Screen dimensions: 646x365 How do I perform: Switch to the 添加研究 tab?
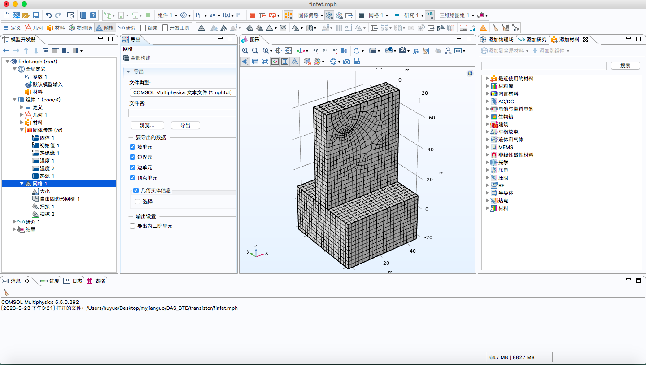533,40
